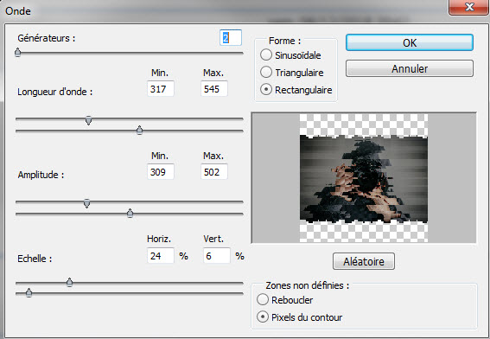Click the wave effect preview image

tap(364, 177)
